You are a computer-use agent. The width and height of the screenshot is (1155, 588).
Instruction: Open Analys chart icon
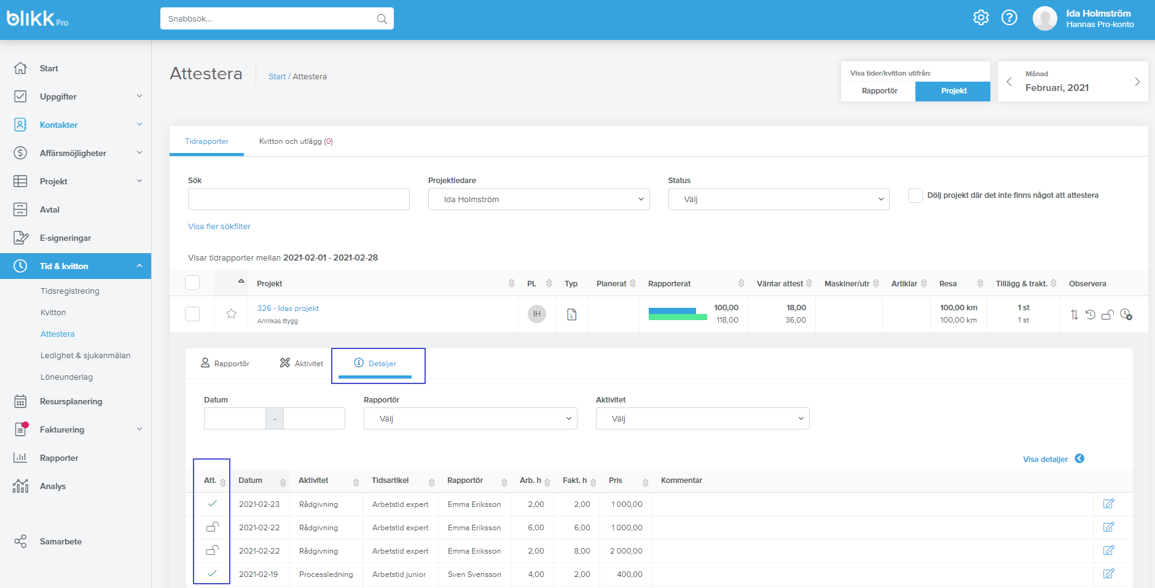point(20,486)
